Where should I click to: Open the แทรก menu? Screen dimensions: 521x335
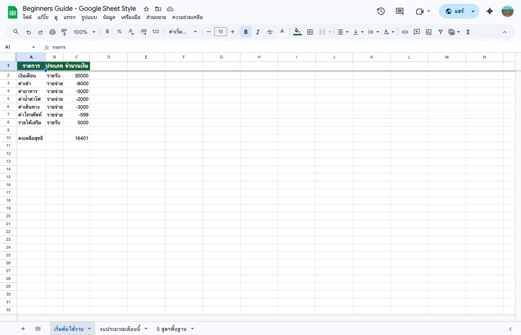pos(70,17)
